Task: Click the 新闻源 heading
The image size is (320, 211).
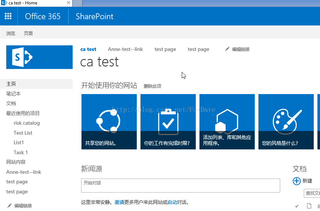Action: (92, 169)
